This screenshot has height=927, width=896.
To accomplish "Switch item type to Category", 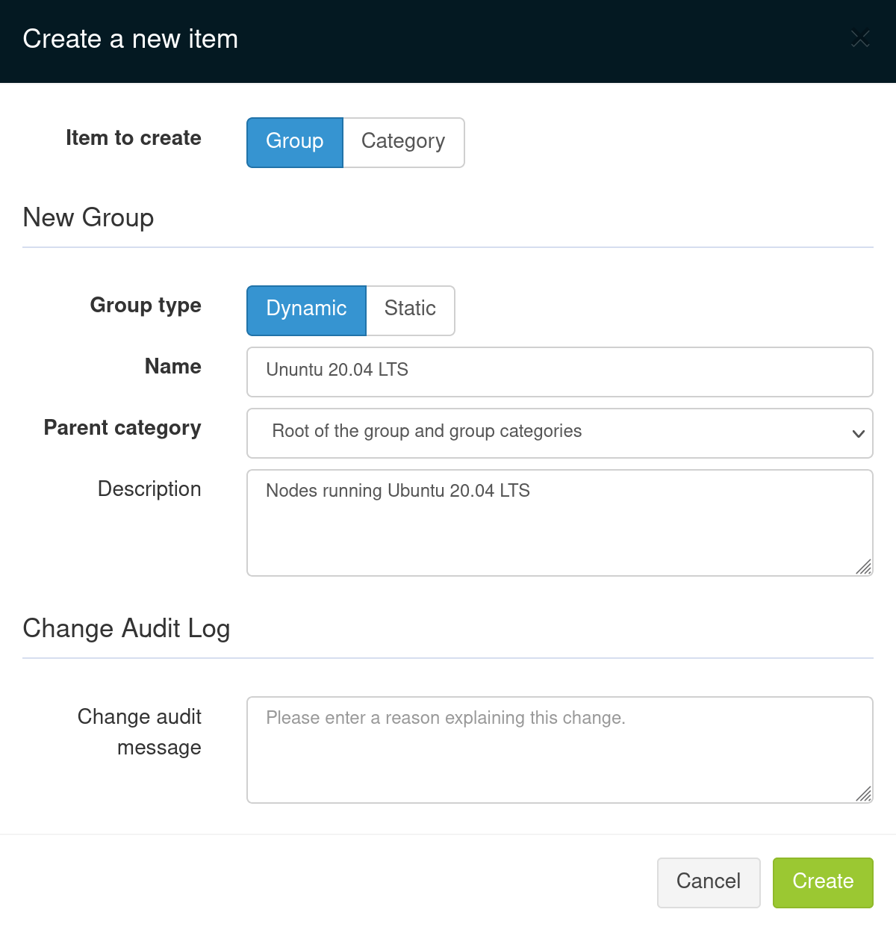I will (x=403, y=142).
